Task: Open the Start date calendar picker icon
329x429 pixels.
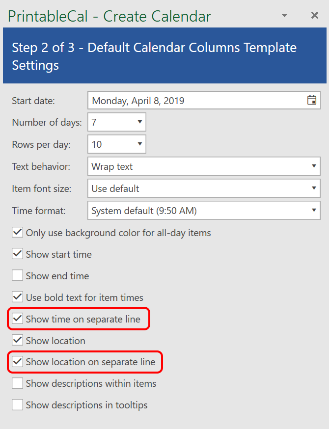Action: pos(311,100)
